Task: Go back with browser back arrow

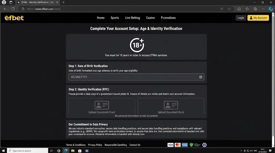Action: (5, 9)
